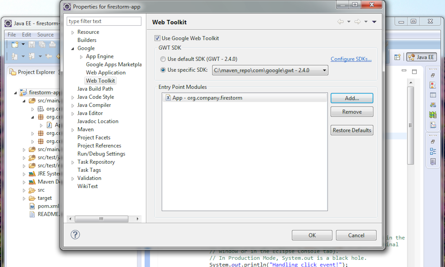Select Web Application in properties tree

pos(105,73)
